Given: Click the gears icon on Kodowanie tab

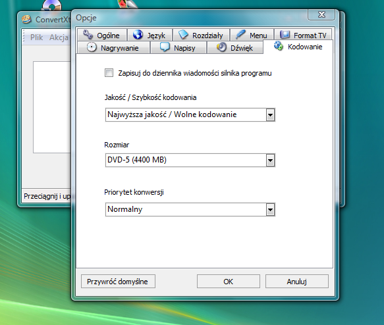Looking at the screenshot, I should click(279, 46).
